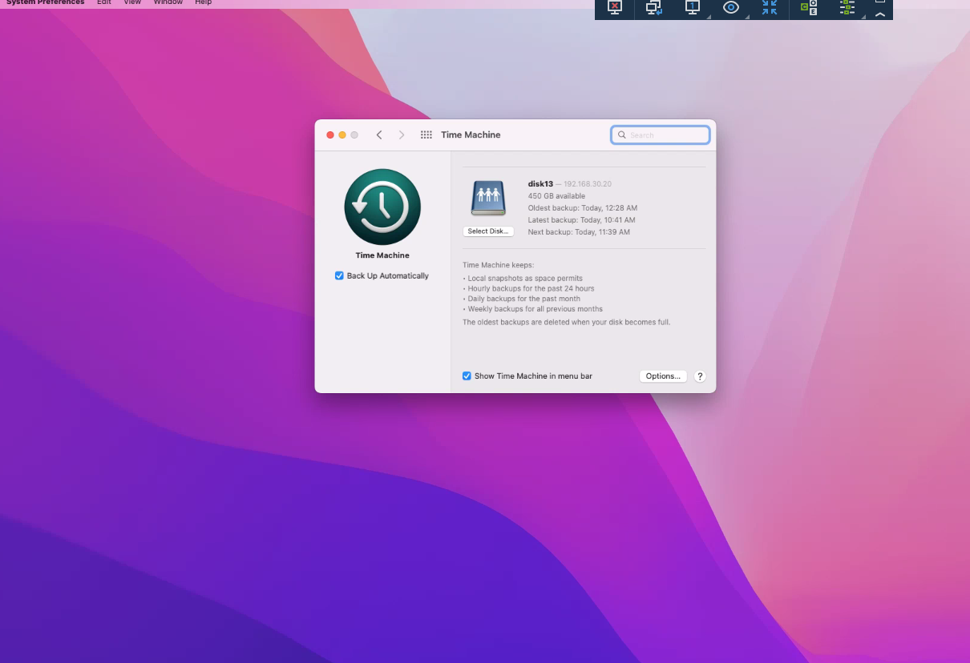Image resolution: width=970 pixels, height=663 pixels.
Task: Open the System Preferences menu
Action: pyautogui.click(x=45, y=2)
